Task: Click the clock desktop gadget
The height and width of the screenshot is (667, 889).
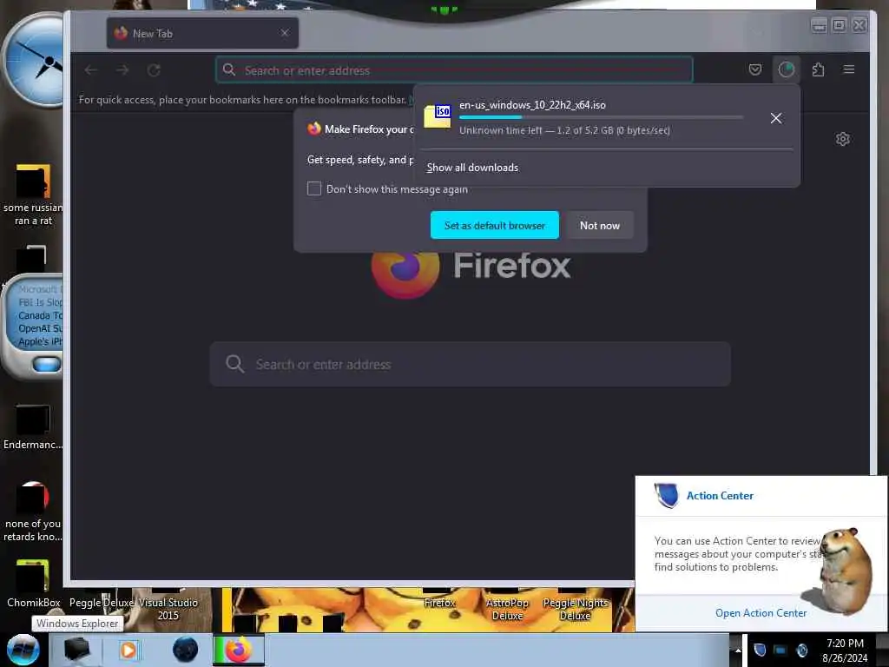Action: coord(34,61)
